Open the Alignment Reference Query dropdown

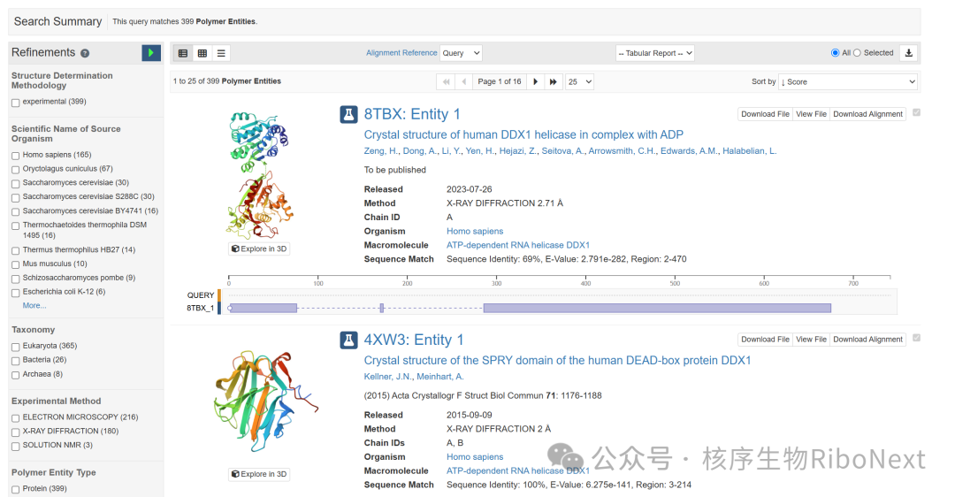coord(461,53)
